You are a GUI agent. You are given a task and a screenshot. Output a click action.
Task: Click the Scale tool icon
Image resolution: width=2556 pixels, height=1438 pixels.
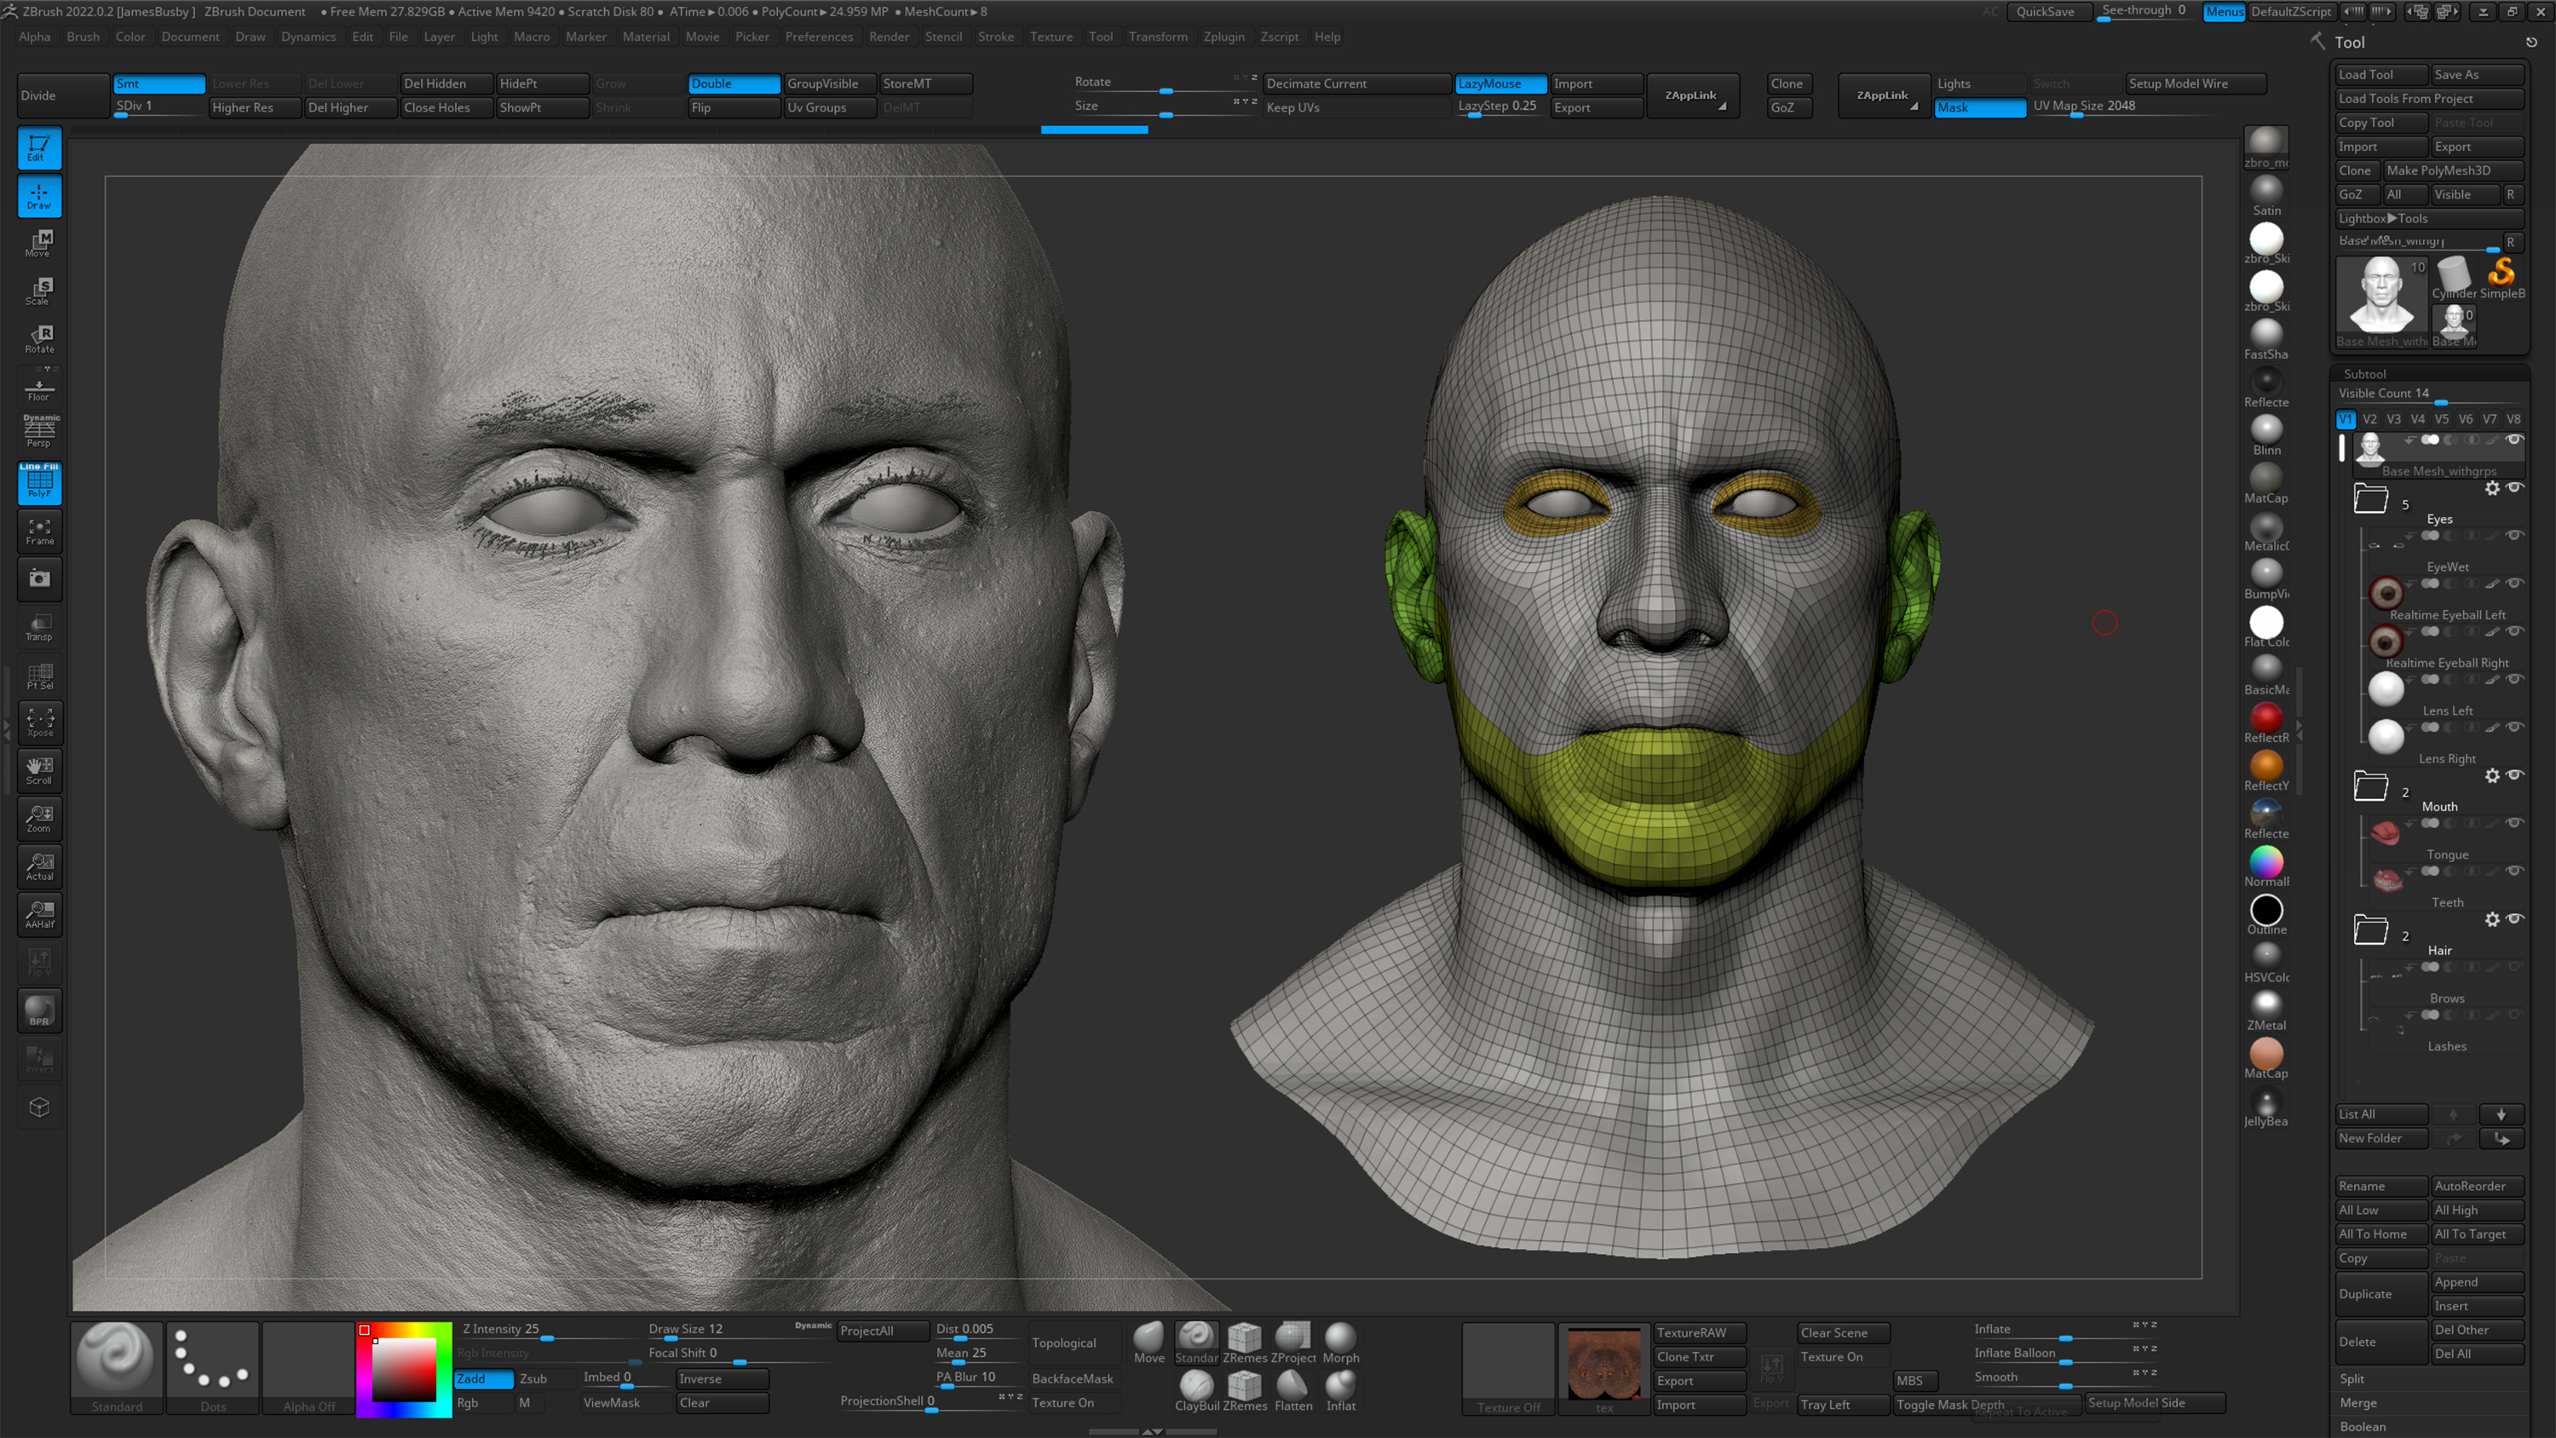coord(40,290)
